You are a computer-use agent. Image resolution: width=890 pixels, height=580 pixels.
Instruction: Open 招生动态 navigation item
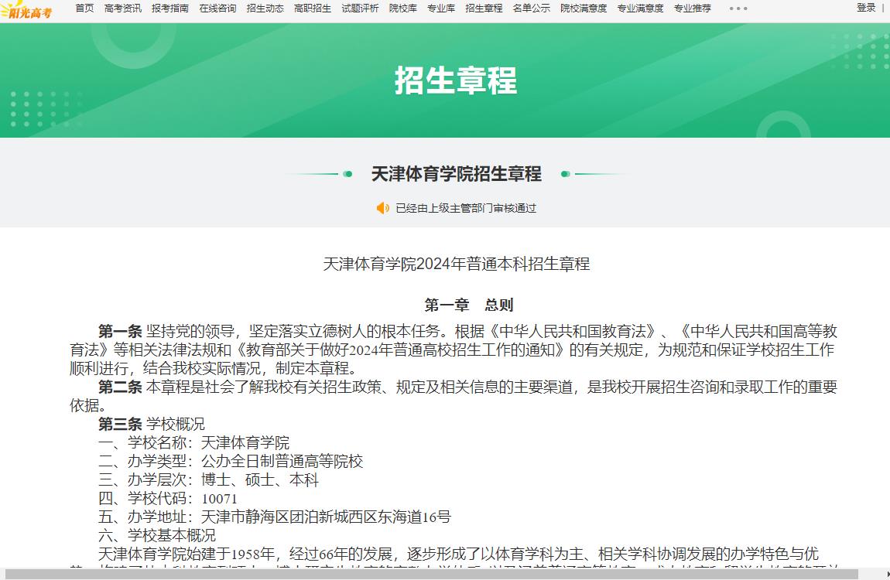point(265,8)
